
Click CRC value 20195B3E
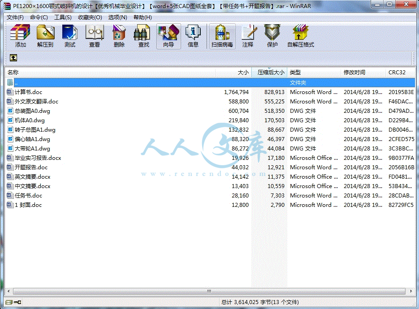pos(401,92)
